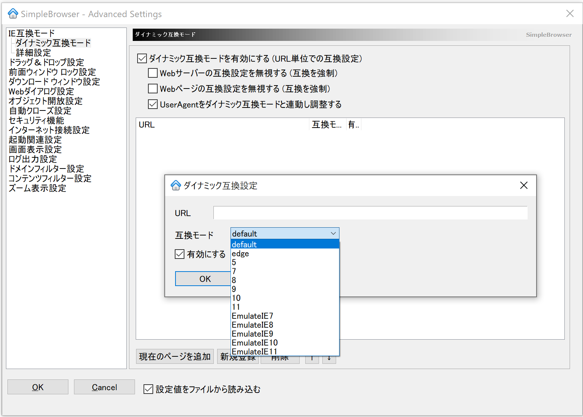Image resolution: width=583 pixels, height=417 pixels.
Task: Click the URL input field in dialog
Action: pos(370,213)
